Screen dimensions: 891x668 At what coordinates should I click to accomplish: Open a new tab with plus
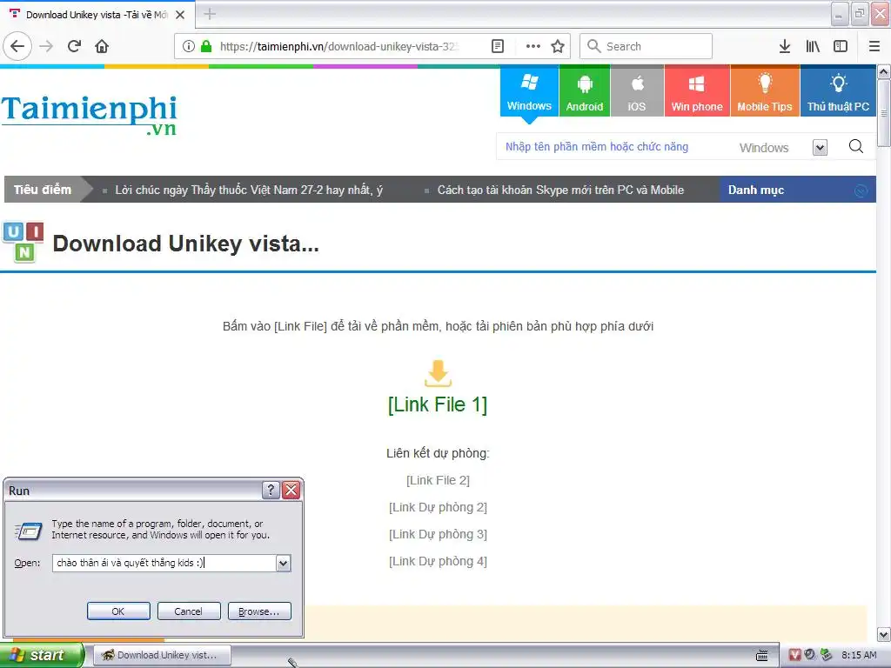point(210,14)
